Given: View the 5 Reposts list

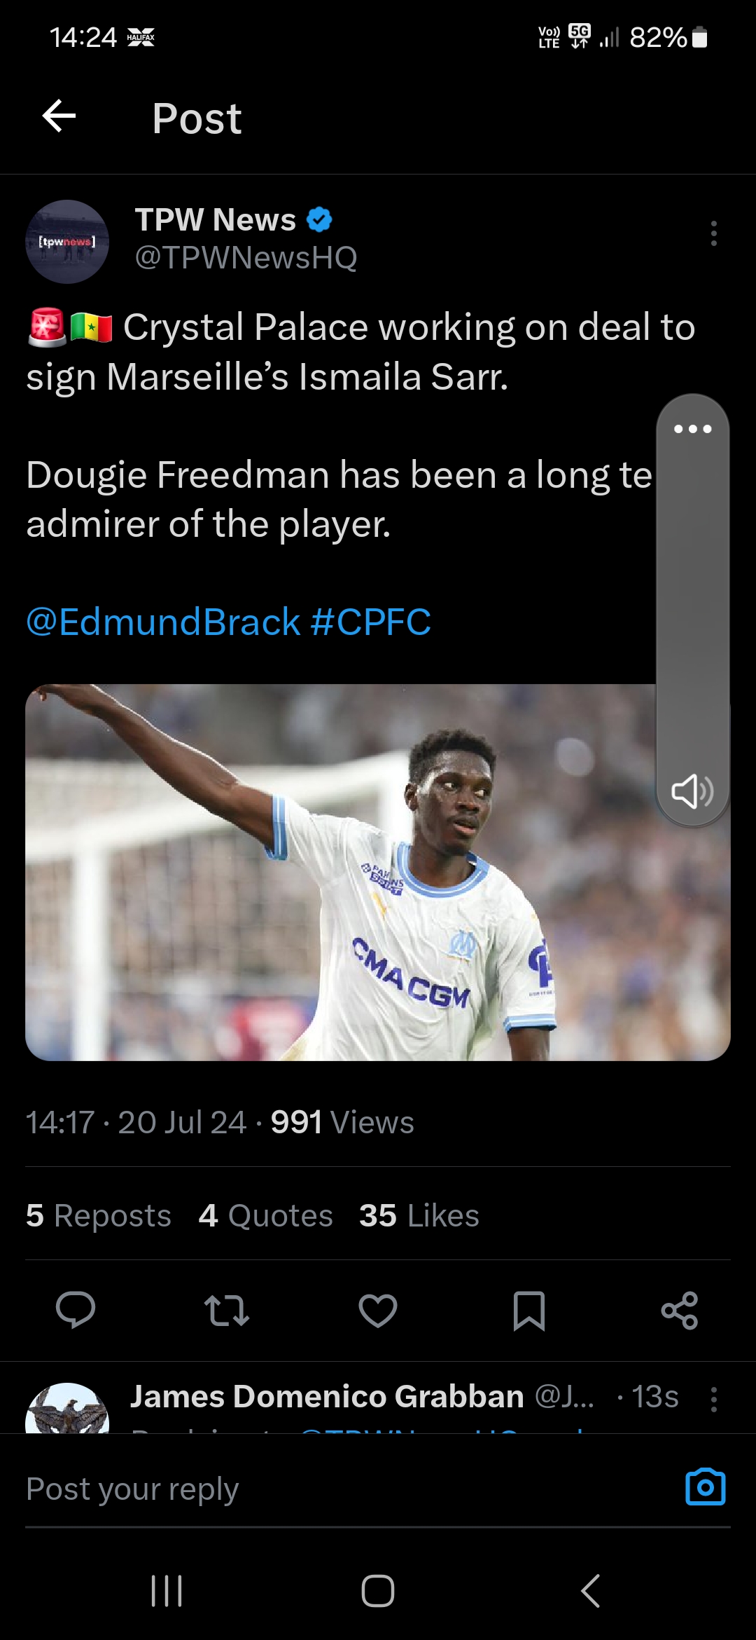Looking at the screenshot, I should (x=99, y=1216).
